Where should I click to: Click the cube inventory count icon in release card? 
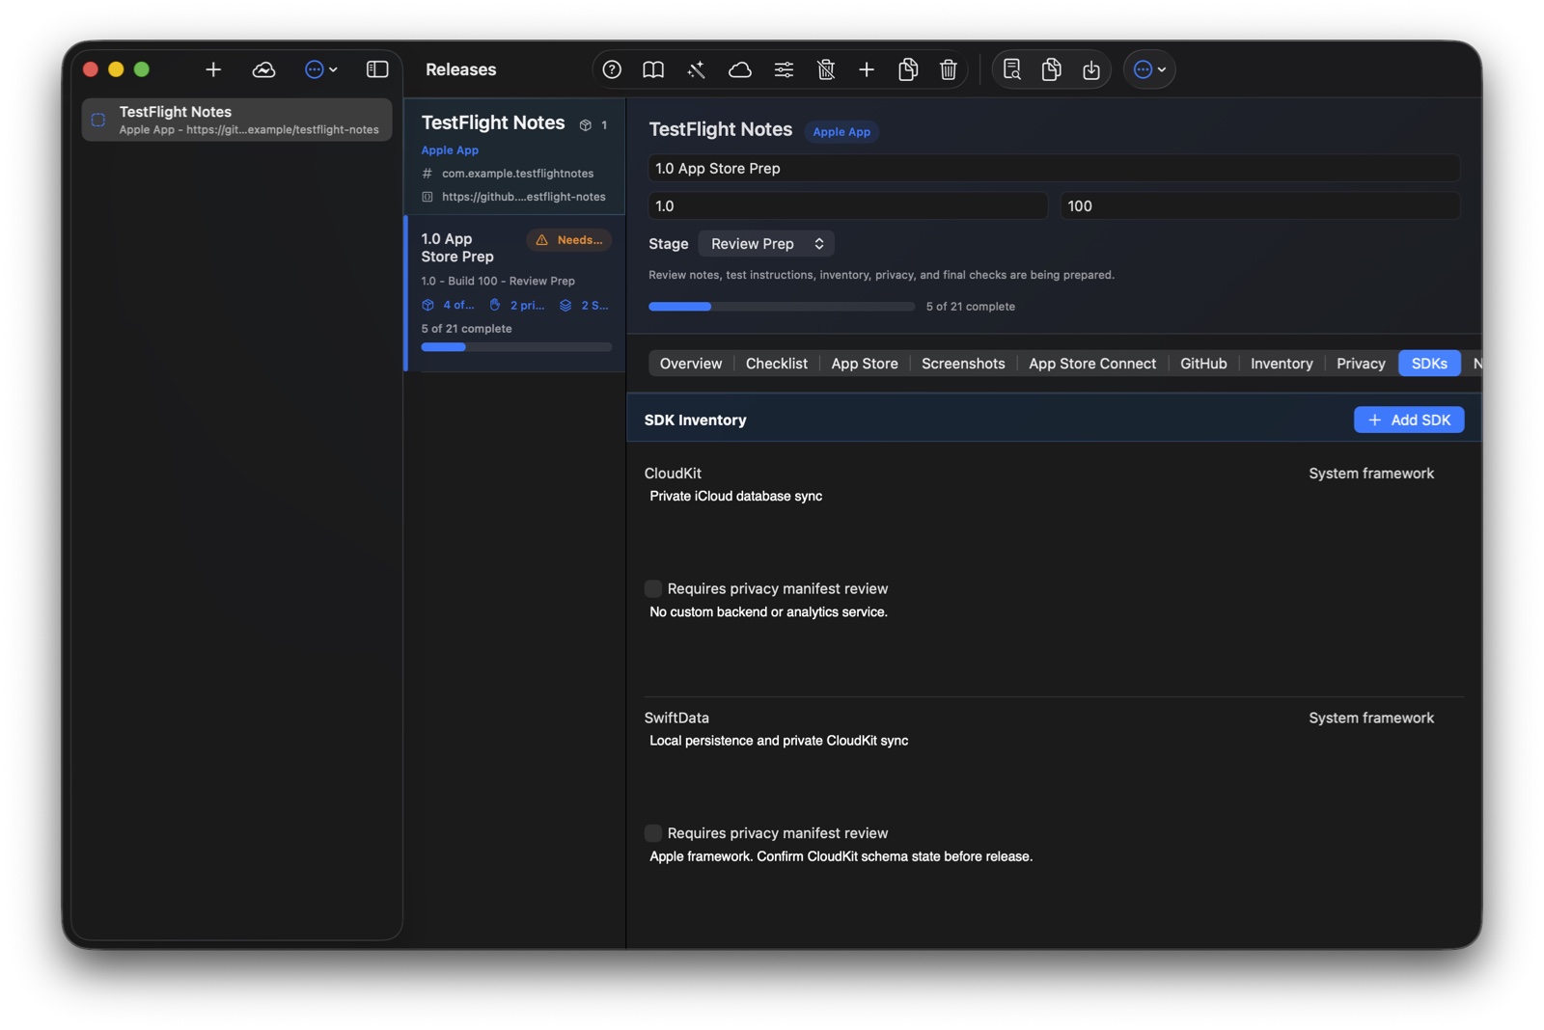pyautogui.click(x=427, y=305)
